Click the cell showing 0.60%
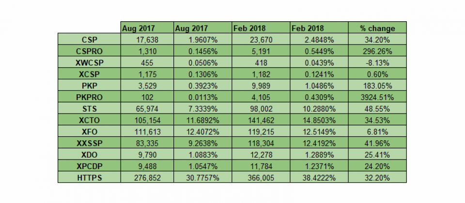465x203 pixels. [x=377, y=73]
